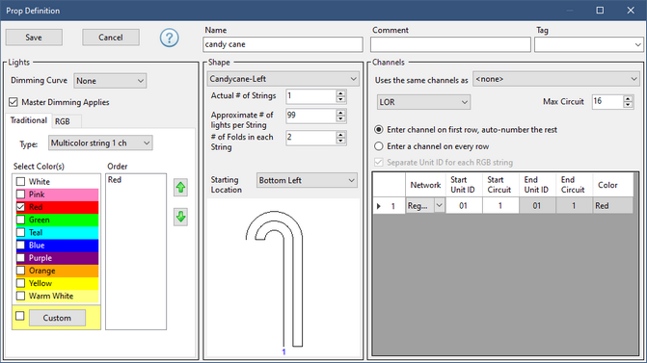Open the Network dropdown in row 1
647x363 pixels.
point(440,205)
